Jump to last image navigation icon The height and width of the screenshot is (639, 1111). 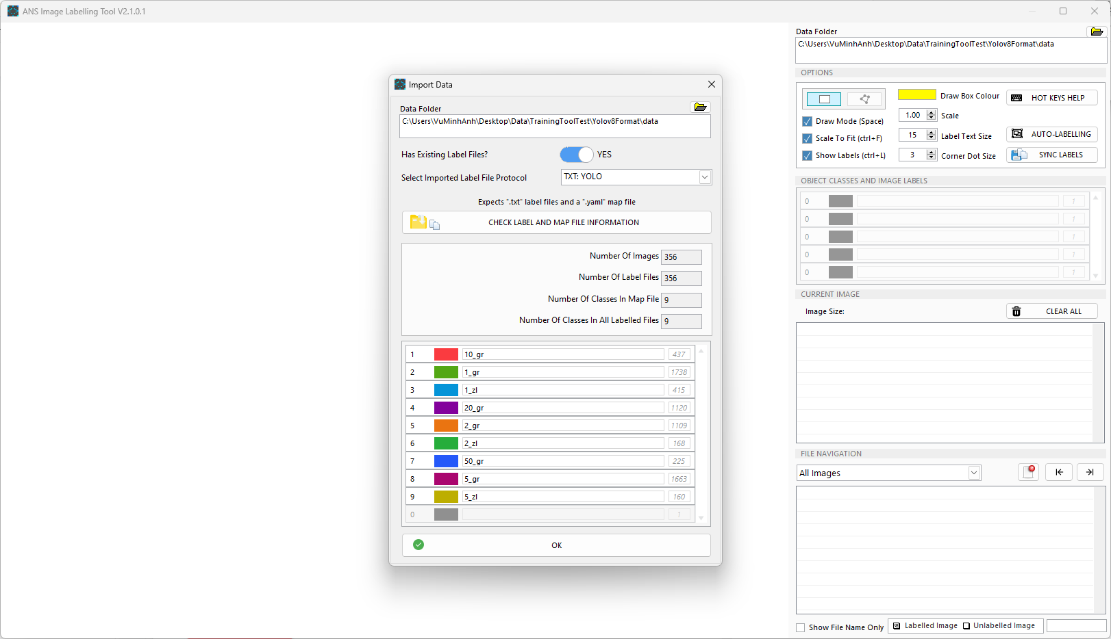coord(1090,472)
